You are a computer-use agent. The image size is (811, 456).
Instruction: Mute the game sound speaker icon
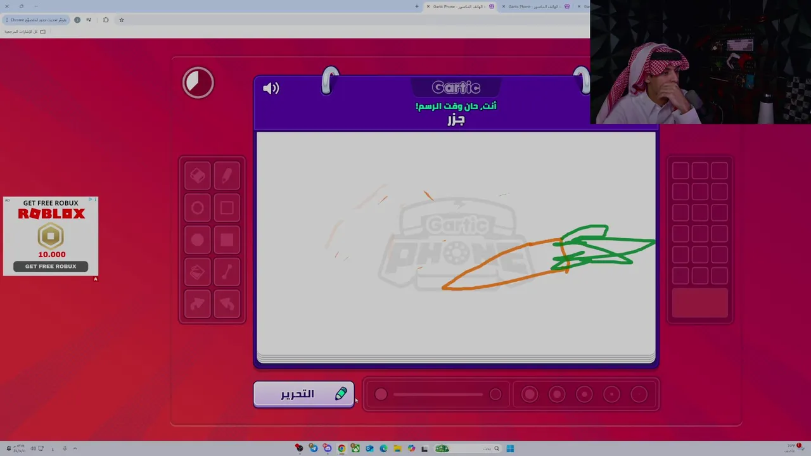tap(271, 88)
